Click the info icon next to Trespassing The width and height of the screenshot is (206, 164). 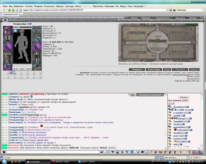(31, 24)
